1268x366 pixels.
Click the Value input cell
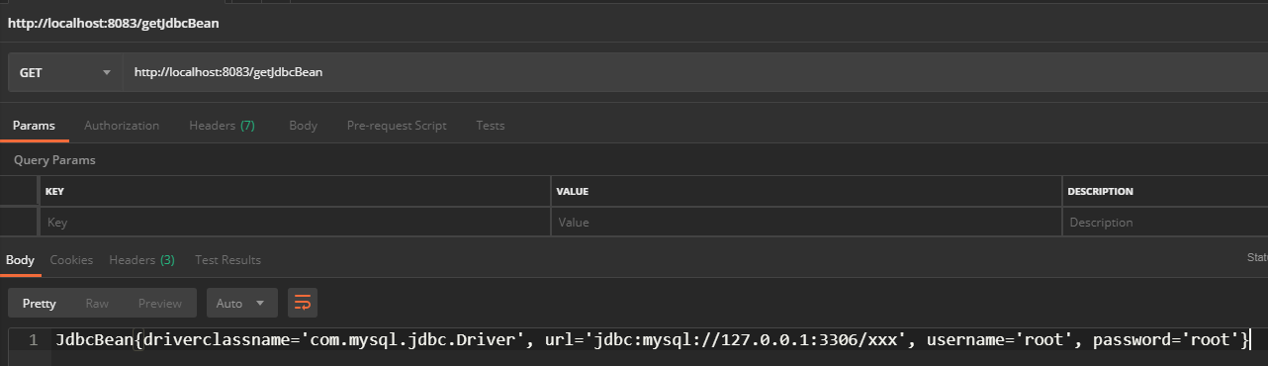coord(806,223)
